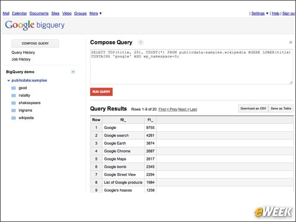Image resolution: width=296 pixels, height=222 pixels.
Task: Click inside the SQL query text area
Action: (191, 67)
